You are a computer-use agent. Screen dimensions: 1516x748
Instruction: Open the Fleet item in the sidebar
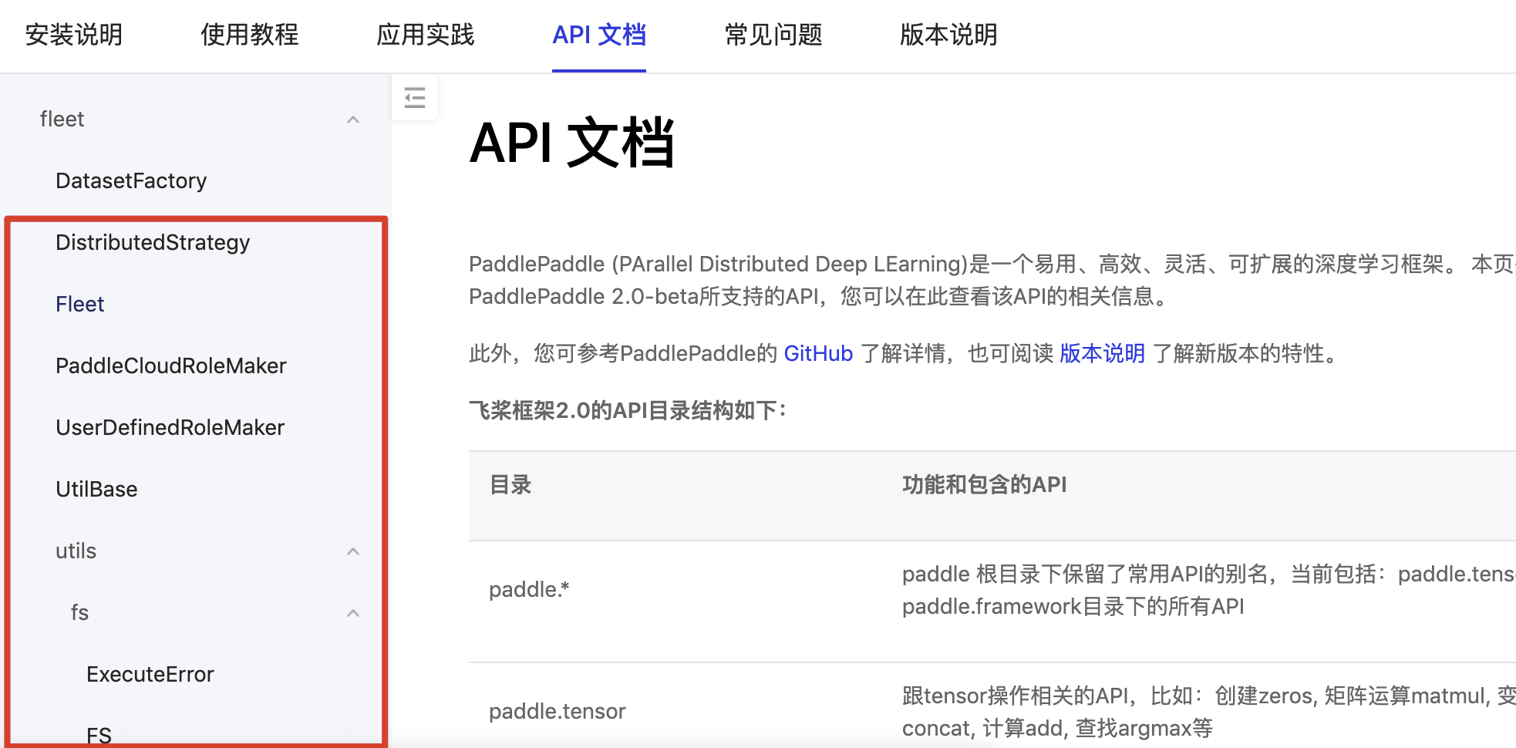79,304
